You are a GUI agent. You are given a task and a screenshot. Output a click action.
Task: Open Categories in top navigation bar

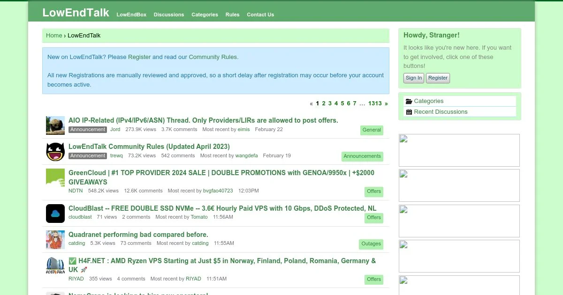pos(205,15)
